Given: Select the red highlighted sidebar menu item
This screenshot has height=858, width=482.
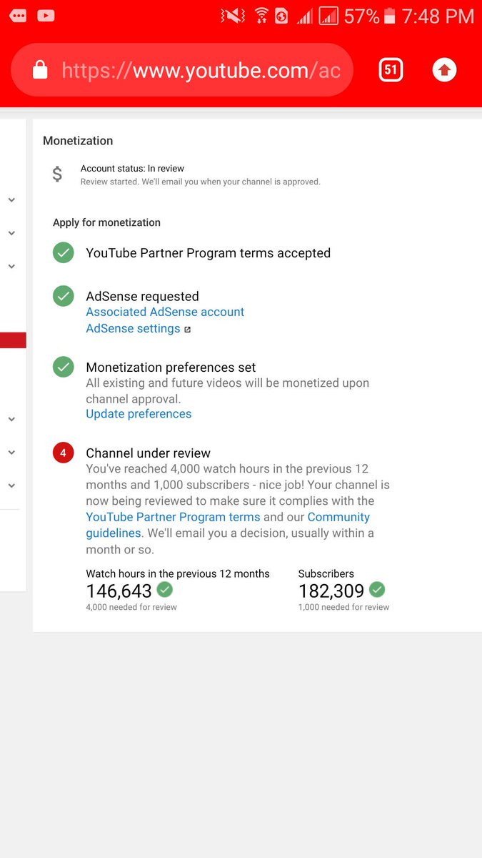Looking at the screenshot, I should 13,340.
